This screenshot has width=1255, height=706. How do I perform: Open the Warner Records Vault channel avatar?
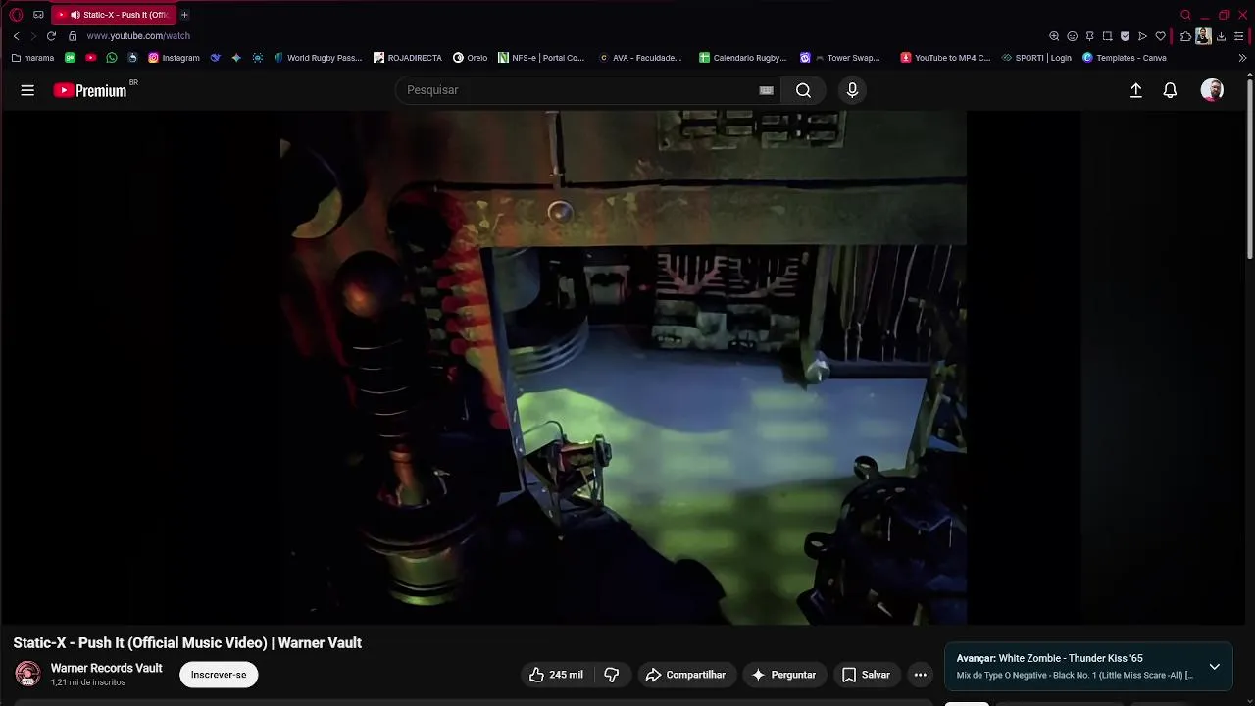27,674
